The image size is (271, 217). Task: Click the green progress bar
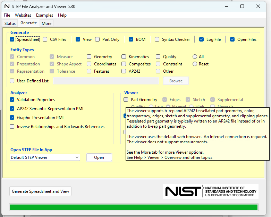[x=134, y=207]
